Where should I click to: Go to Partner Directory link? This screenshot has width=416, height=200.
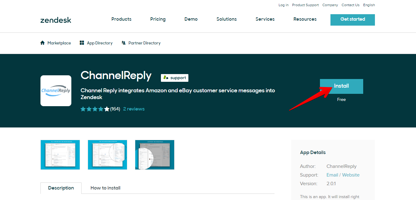145,43
